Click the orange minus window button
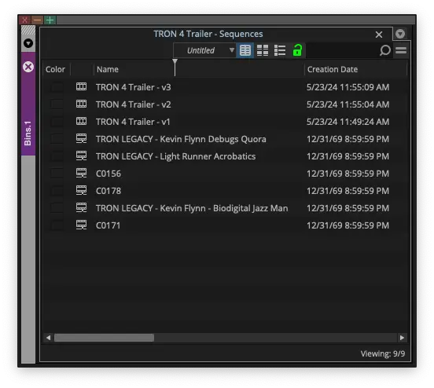 click(x=38, y=20)
